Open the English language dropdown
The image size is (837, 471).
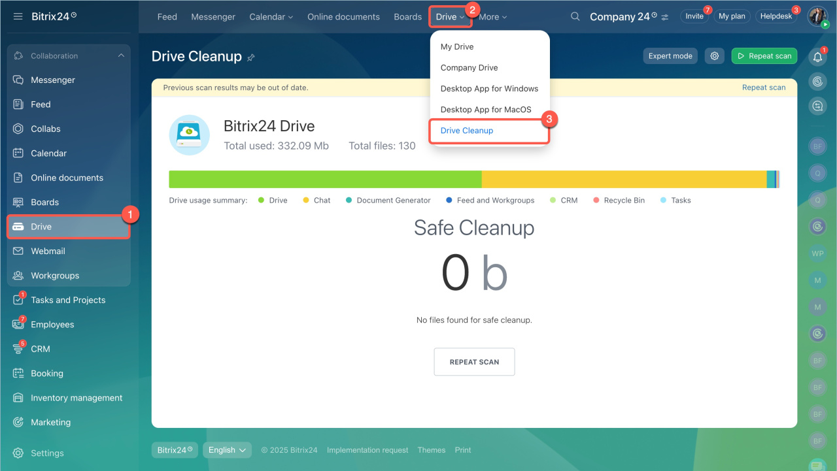pyautogui.click(x=227, y=450)
